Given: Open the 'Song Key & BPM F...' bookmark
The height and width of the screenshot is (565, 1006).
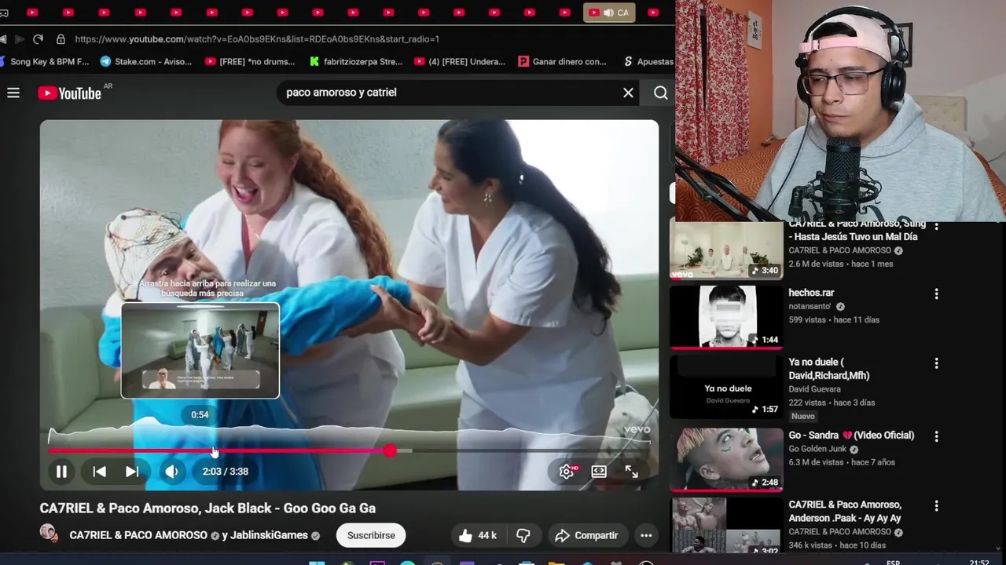Looking at the screenshot, I should tap(45, 61).
